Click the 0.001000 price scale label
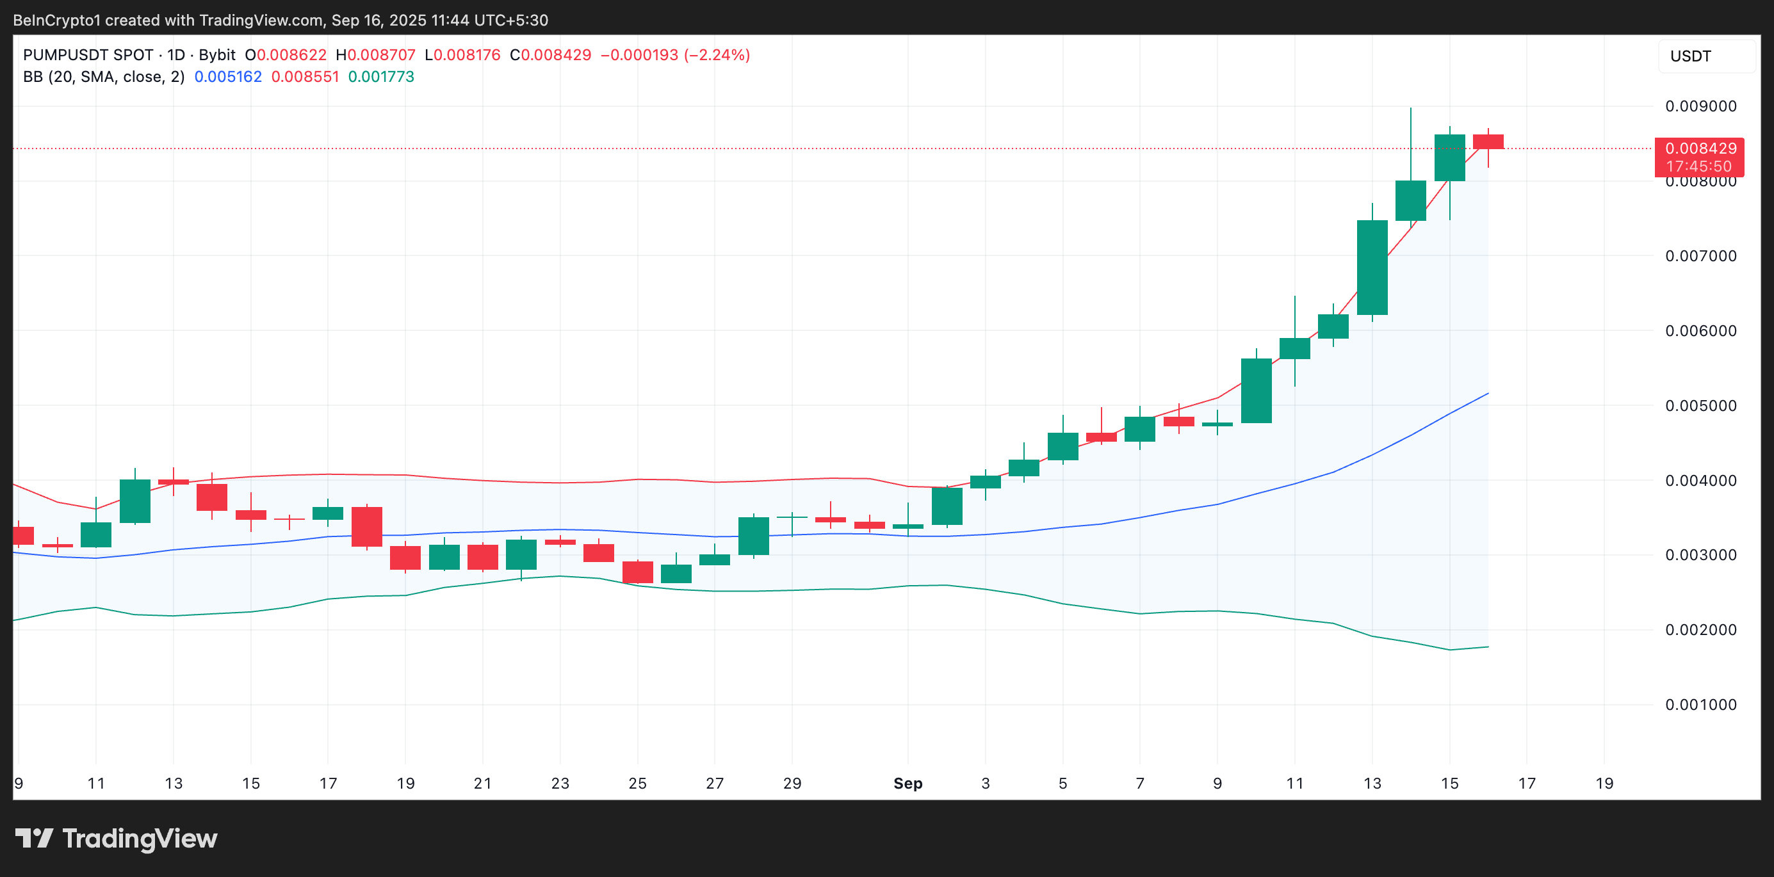Screen dimensions: 1774x877 (1700, 704)
